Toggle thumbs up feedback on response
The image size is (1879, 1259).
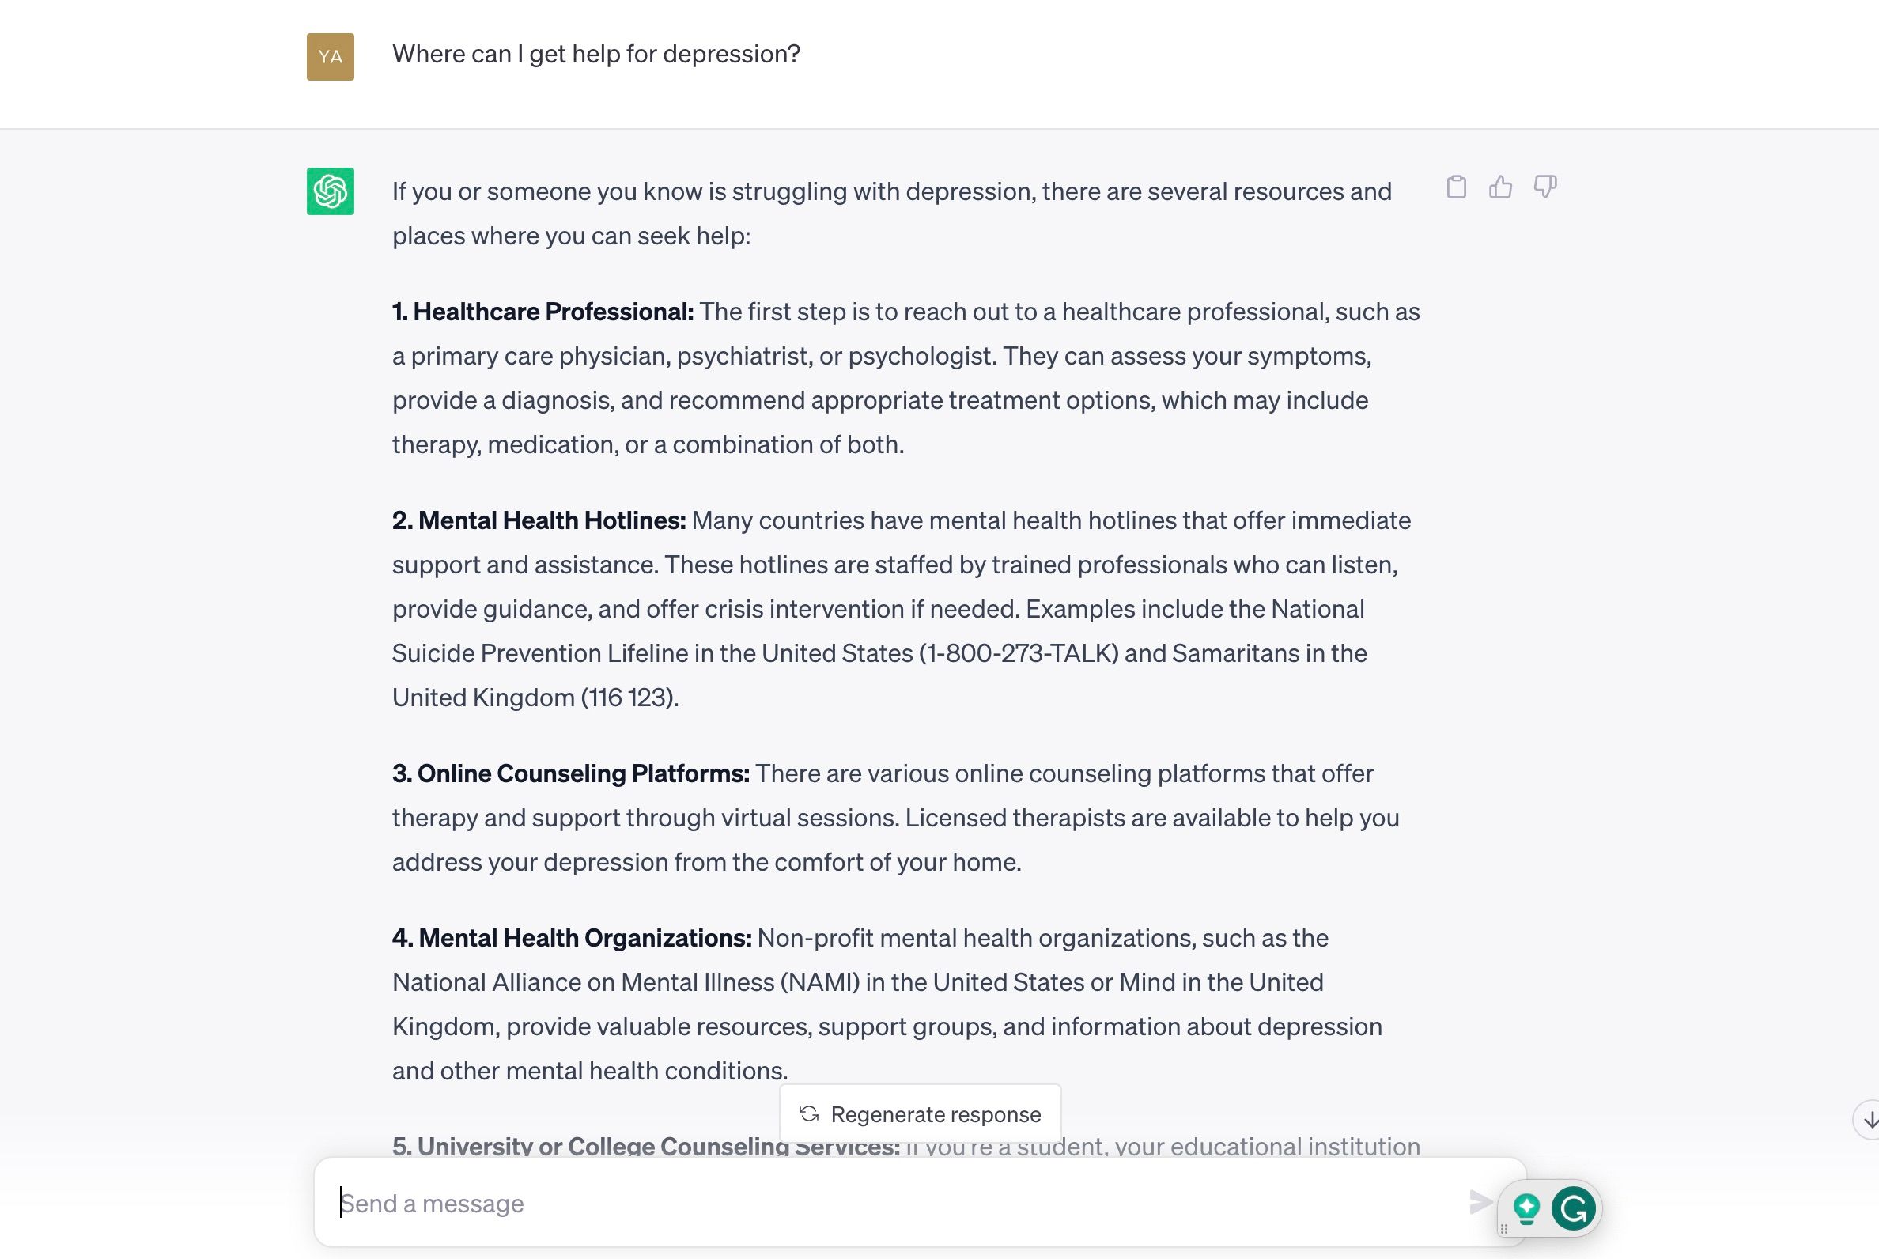point(1501,187)
